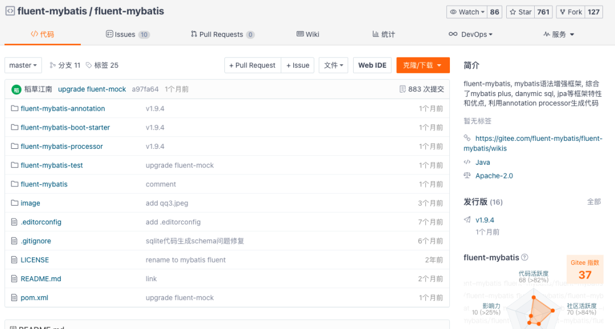
Task: Click the commit history icon beside 883 次提交
Action: 403,89
